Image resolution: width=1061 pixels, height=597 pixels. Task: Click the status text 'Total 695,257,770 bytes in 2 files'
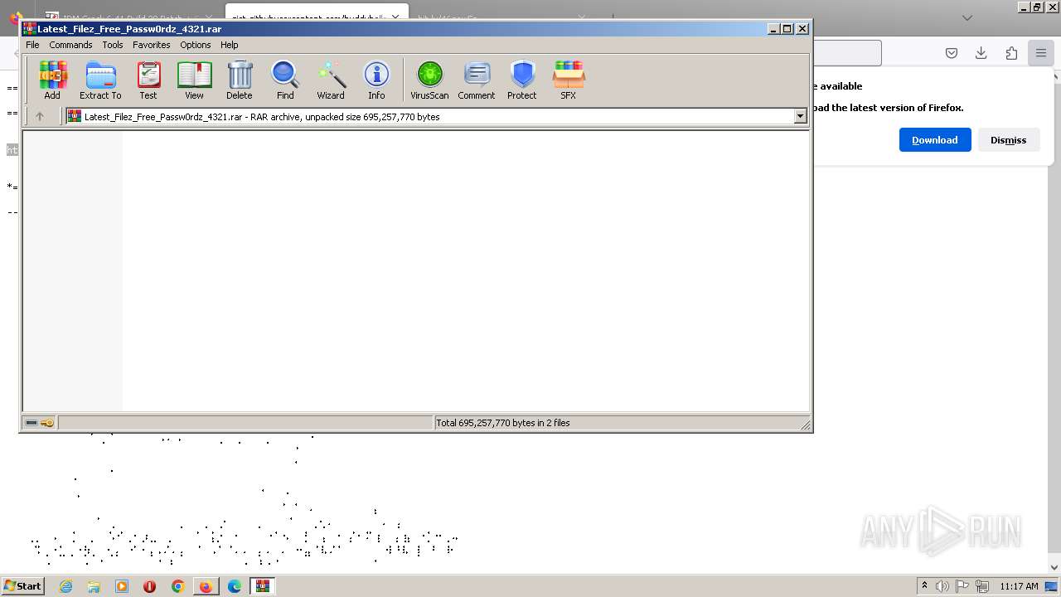503,423
